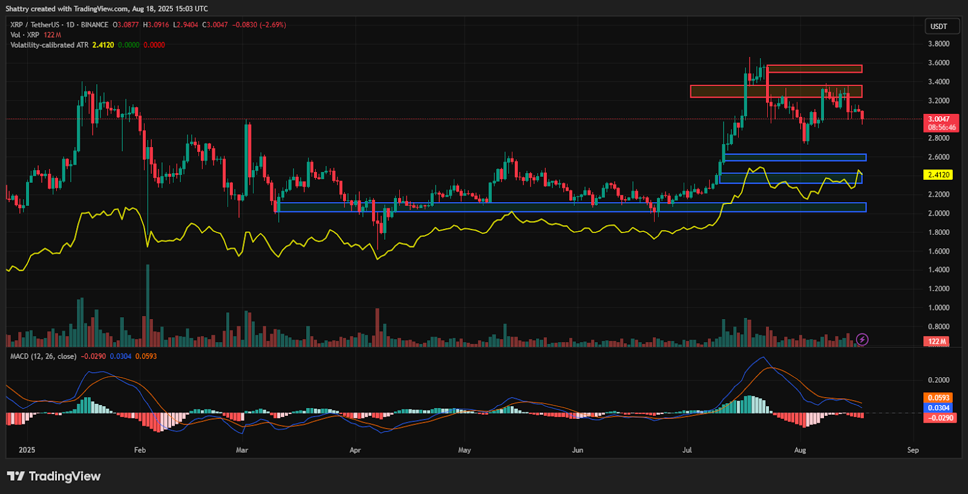
Task: Click the red histogram label -0.0290
Action: tap(940, 418)
